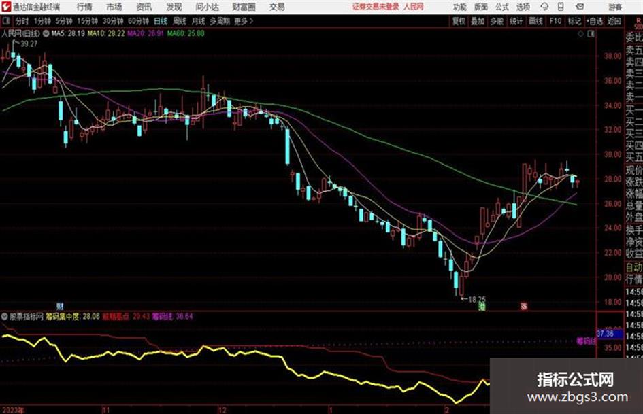Open the 行情 menu
Screen dimensions: 643x414
(84, 7)
